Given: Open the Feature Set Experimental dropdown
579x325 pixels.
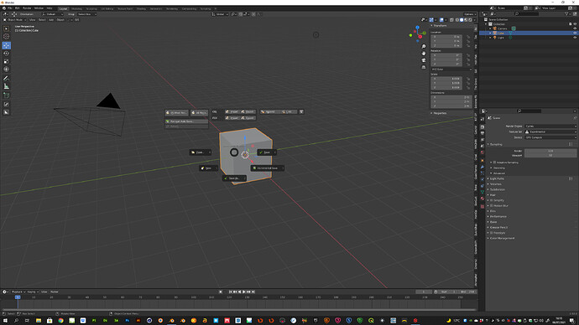Looking at the screenshot, I should coord(550,132).
